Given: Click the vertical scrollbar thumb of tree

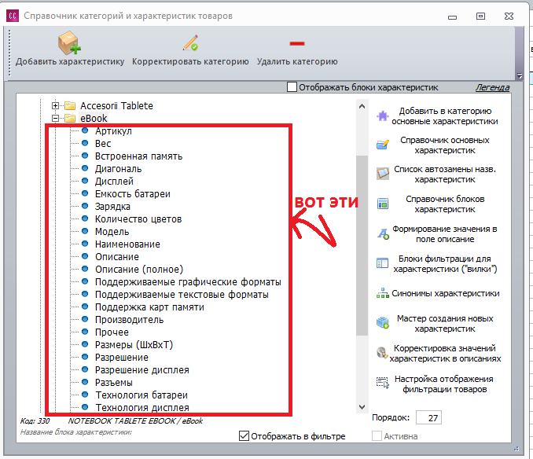Looking at the screenshot, I should (x=362, y=246).
